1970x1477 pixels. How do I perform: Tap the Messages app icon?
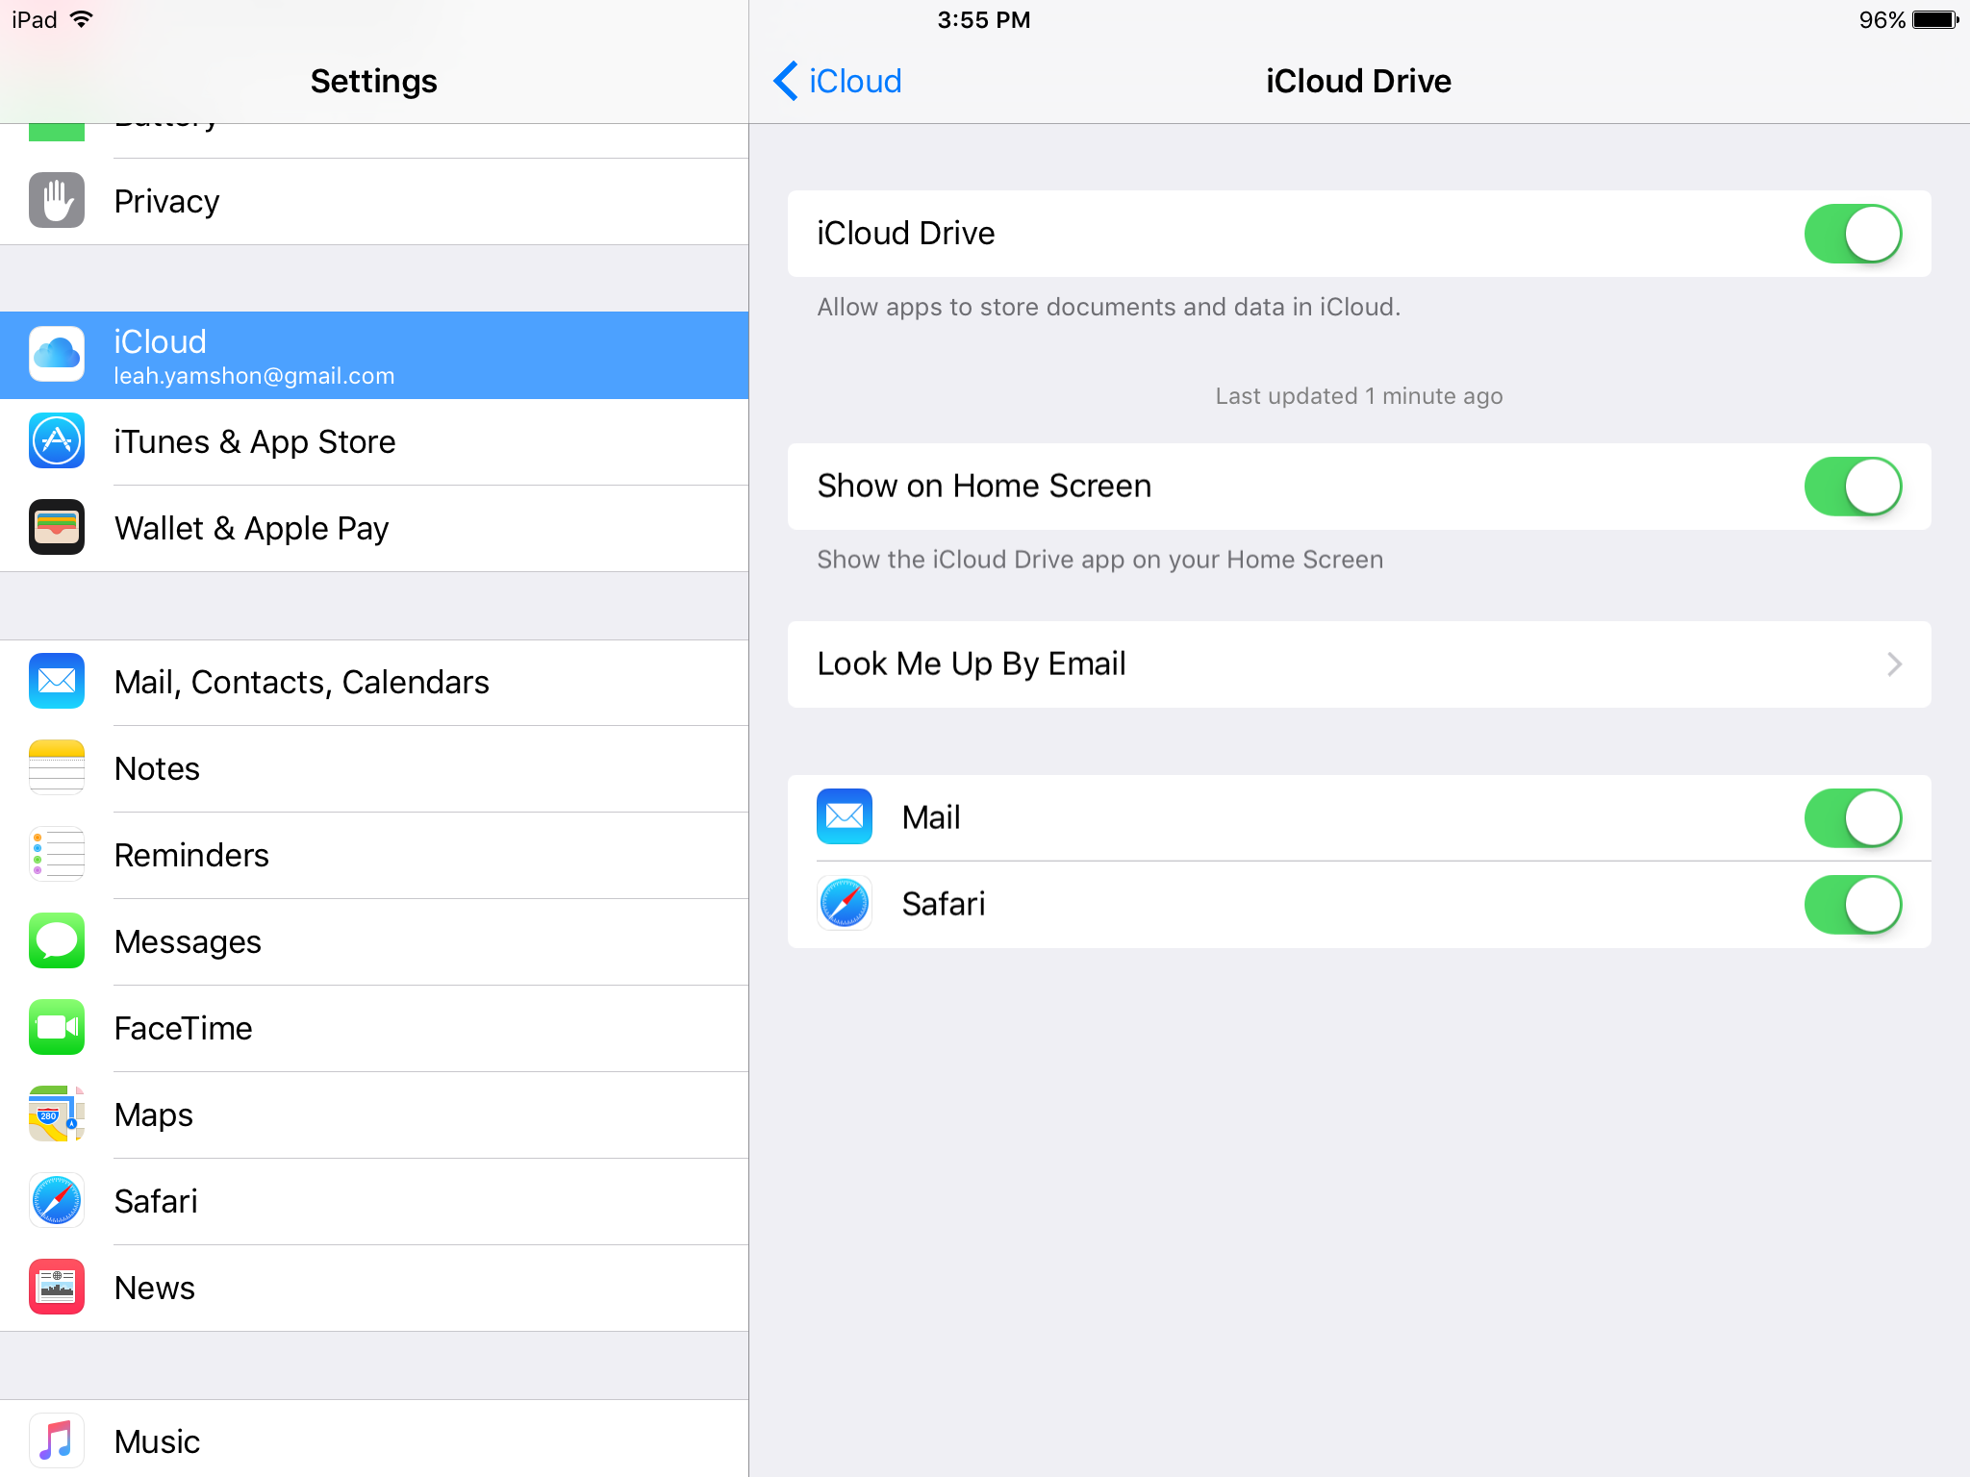point(54,941)
